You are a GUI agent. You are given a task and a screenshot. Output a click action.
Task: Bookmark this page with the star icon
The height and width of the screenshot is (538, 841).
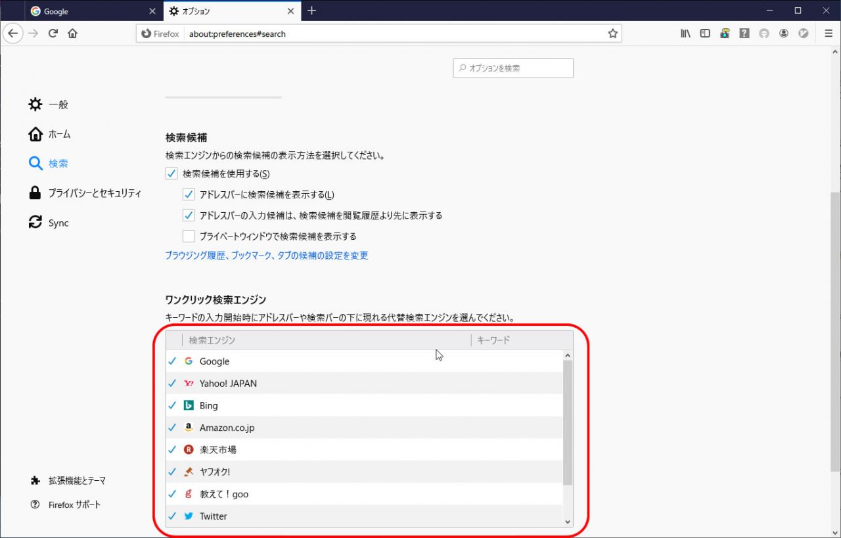tap(612, 34)
